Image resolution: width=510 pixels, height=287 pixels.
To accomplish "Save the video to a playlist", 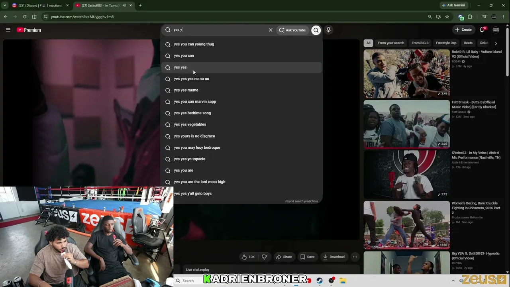I will (x=307, y=257).
